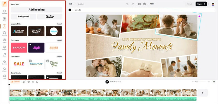Open the Videos sidebar panel
218x104 pixels.
[x=4, y=41]
